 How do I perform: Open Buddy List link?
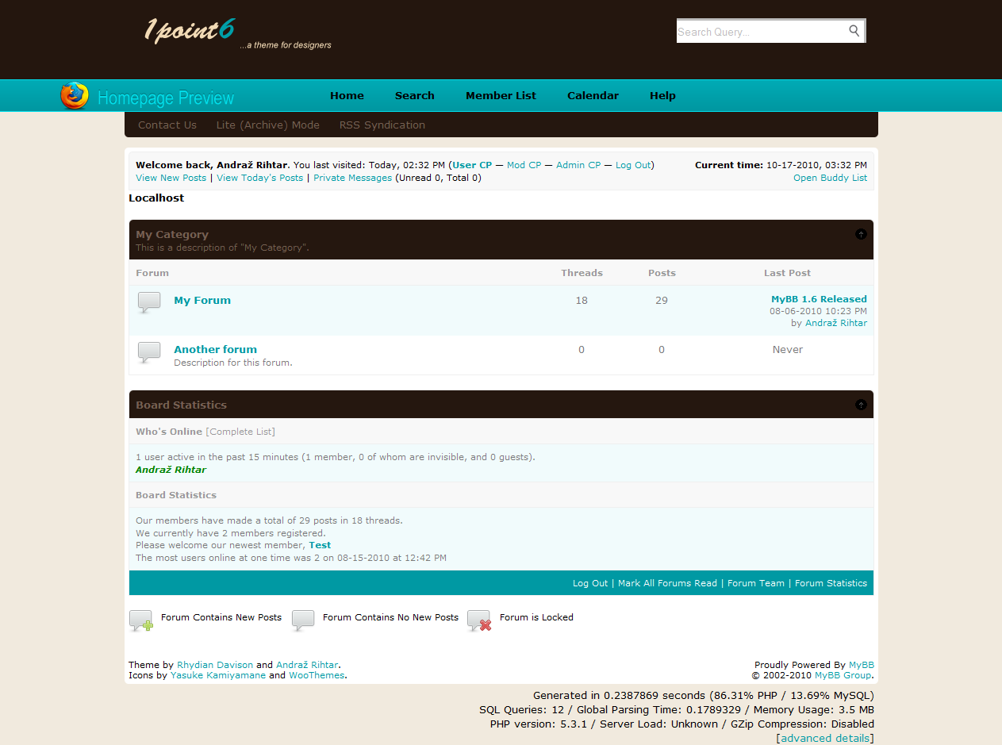(831, 178)
